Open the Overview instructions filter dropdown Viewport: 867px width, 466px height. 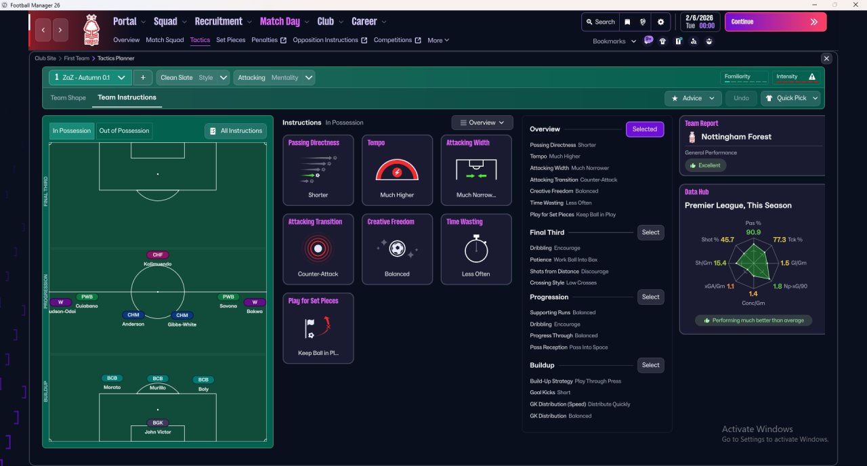coord(482,123)
